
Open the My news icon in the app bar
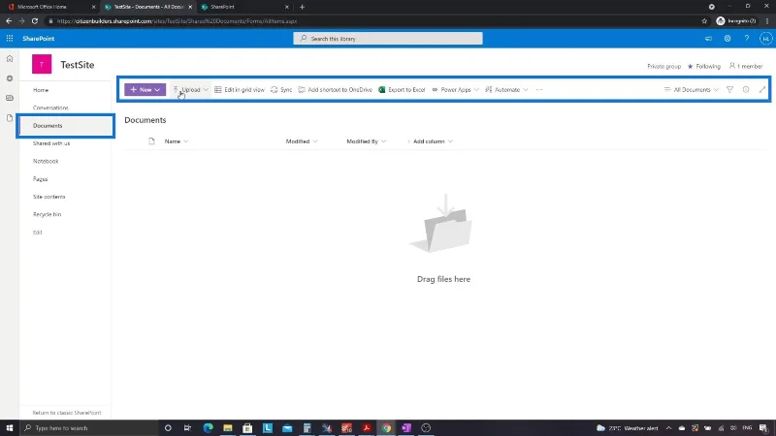(10, 98)
